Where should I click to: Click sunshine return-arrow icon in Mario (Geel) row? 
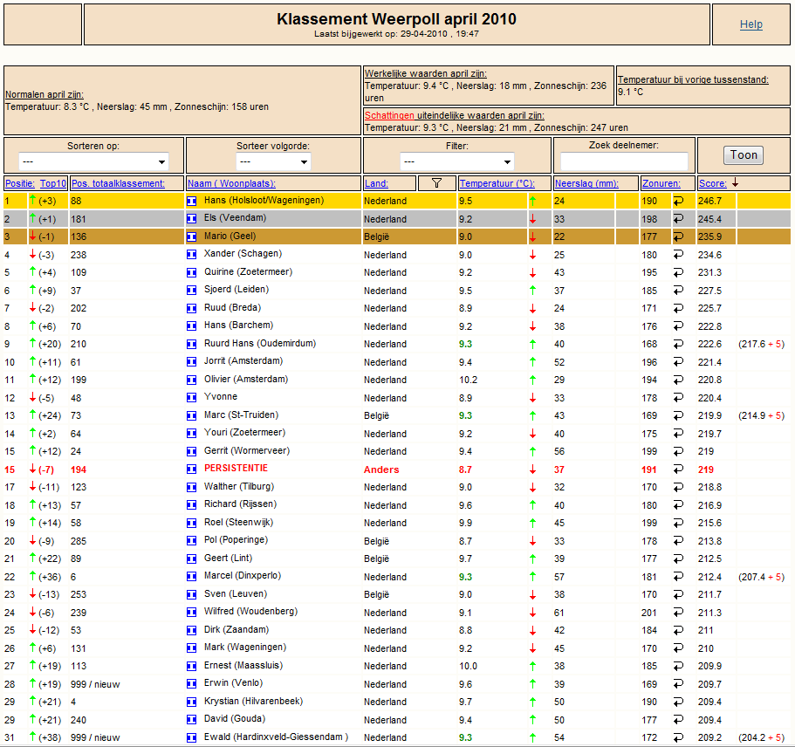[678, 236]
